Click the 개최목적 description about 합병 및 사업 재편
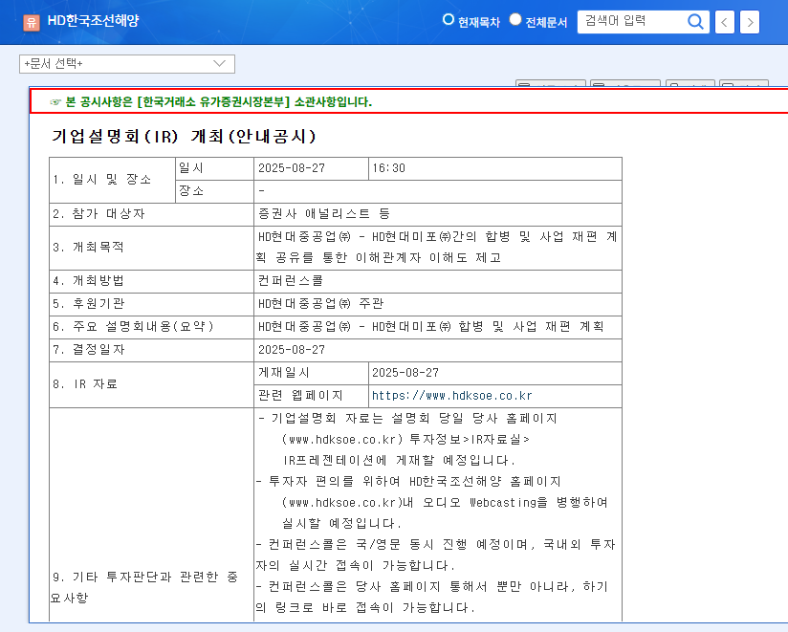 pyautogui.click(x=438, y=248)
